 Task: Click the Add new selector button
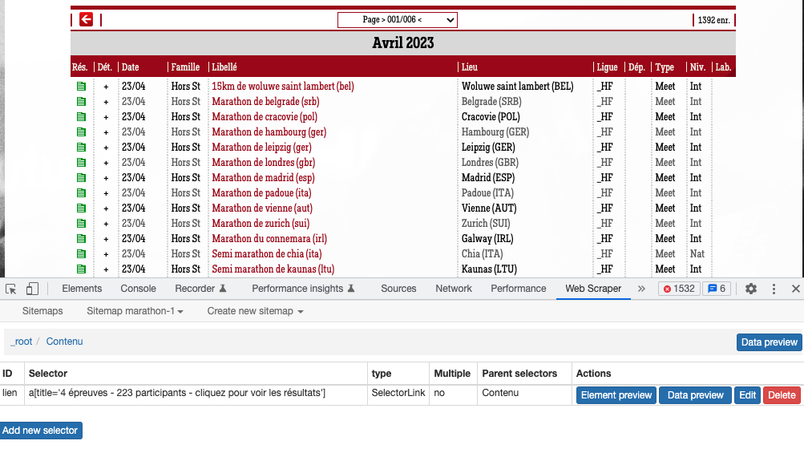tap(40, 431)
